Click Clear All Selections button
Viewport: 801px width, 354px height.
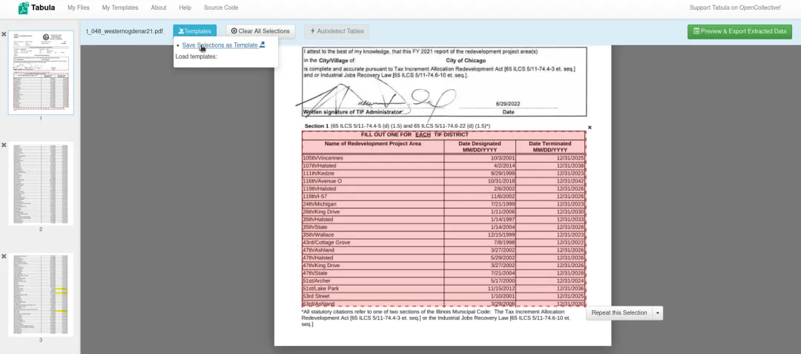pyautogui.click(x=260, y=31)
